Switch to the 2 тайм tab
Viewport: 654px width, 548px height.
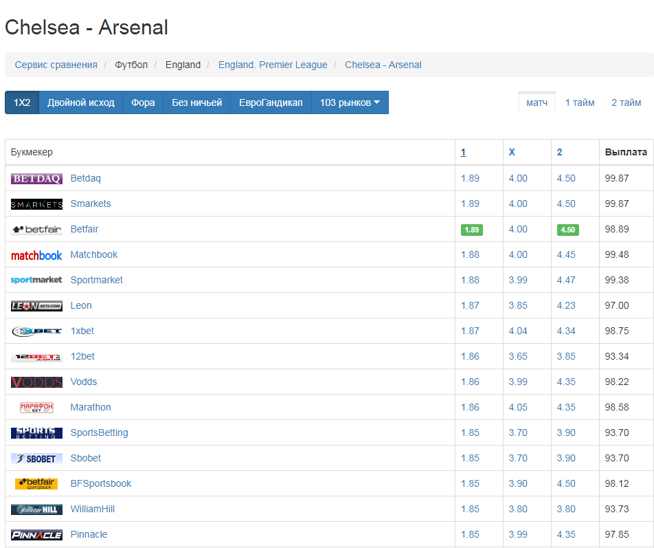(x=626, y=102)
